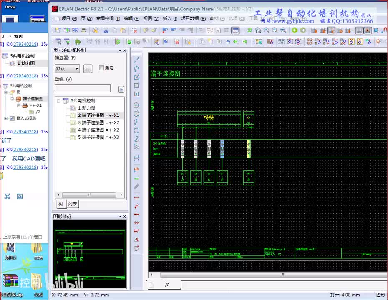This screenshot has width=388, height=300.
Task: Select the angle dimension tool
Action: (136, 240)
